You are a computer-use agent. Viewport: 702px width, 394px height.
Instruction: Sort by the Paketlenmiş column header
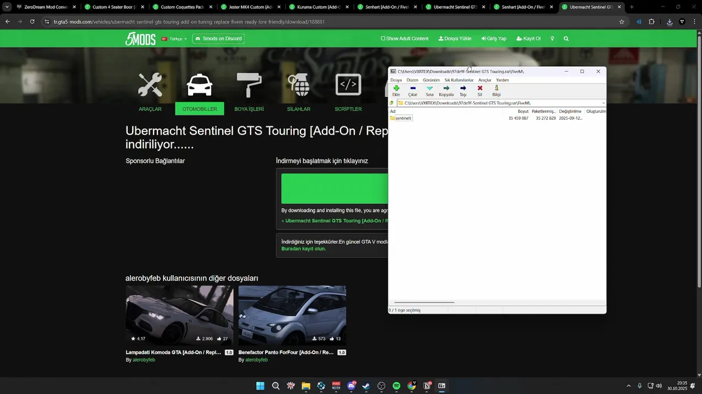pos(544,111)
